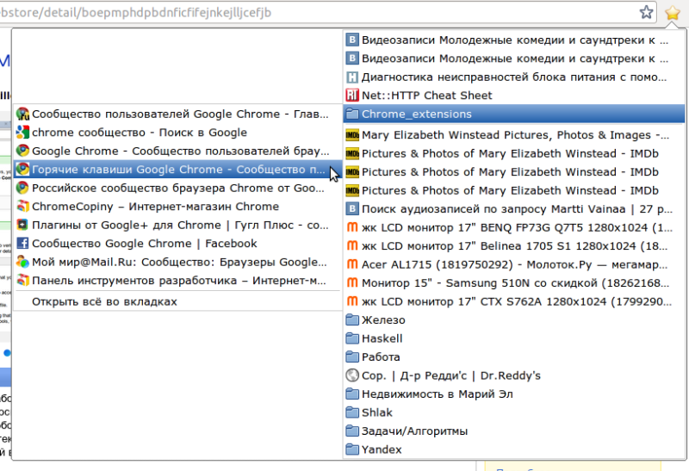Click folder icon beside Yandex
Screen dimensions: 689x471
pyautogui.click(x=352, y=449)
